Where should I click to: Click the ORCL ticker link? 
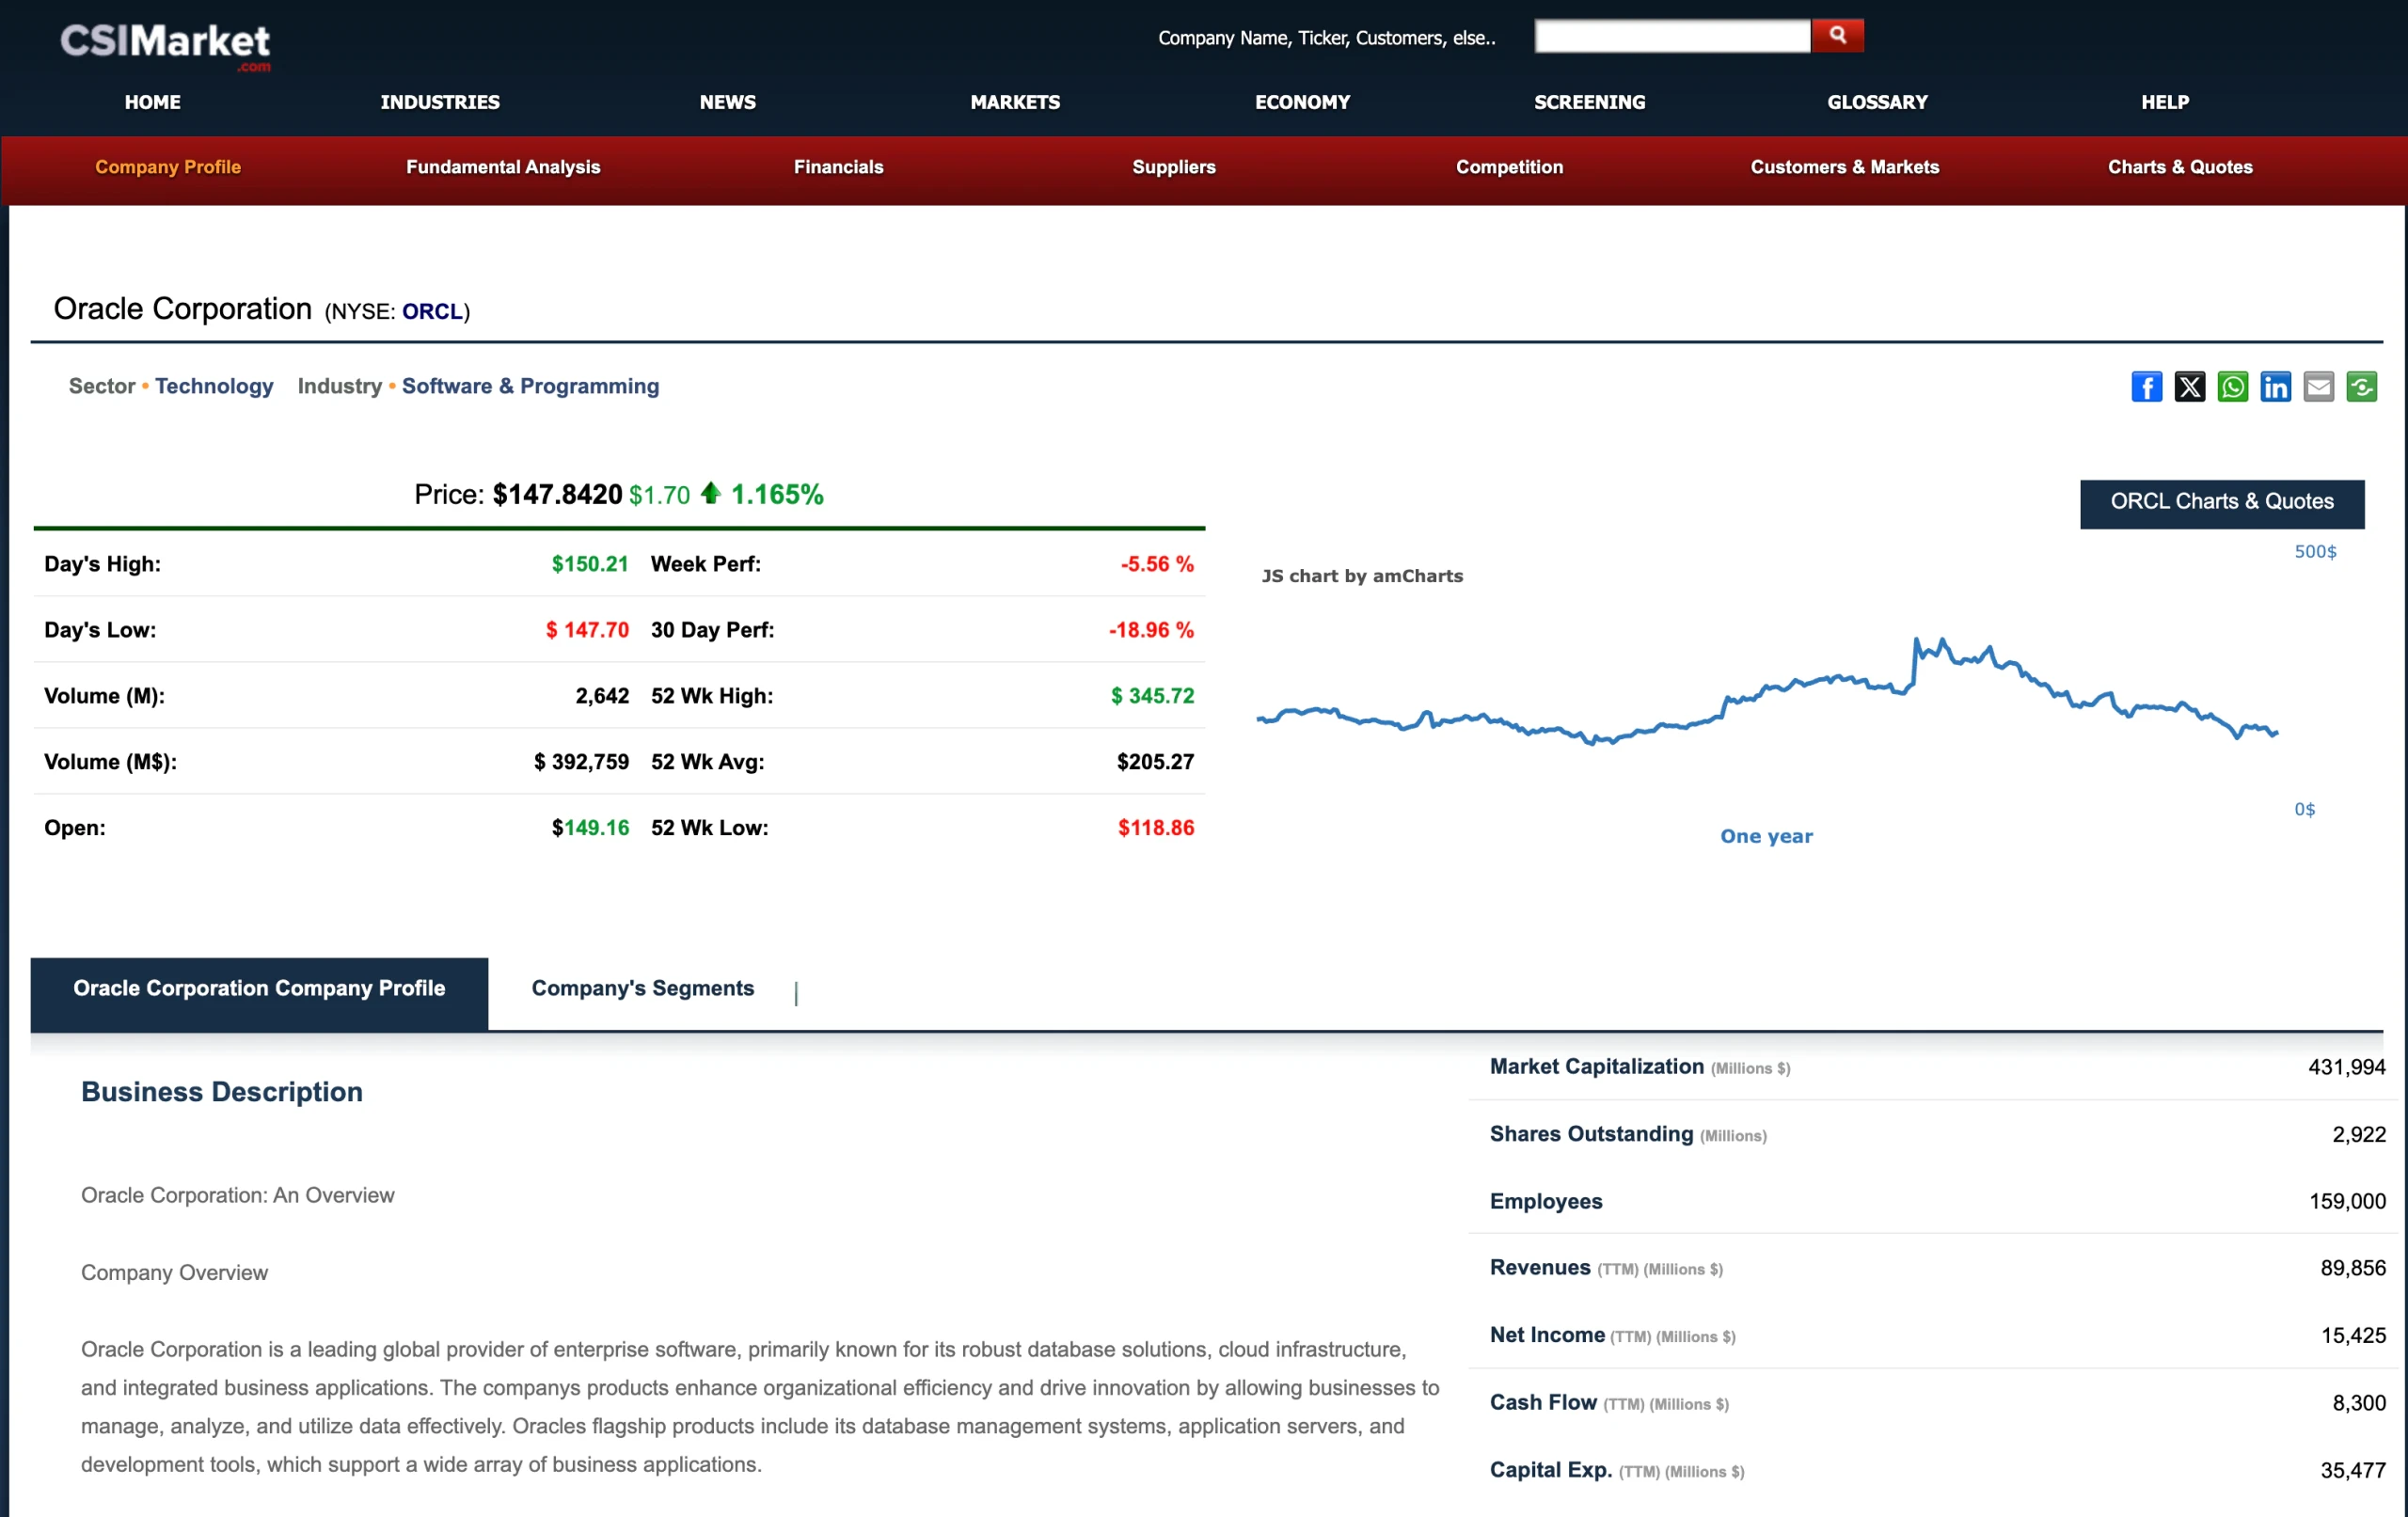431,311
